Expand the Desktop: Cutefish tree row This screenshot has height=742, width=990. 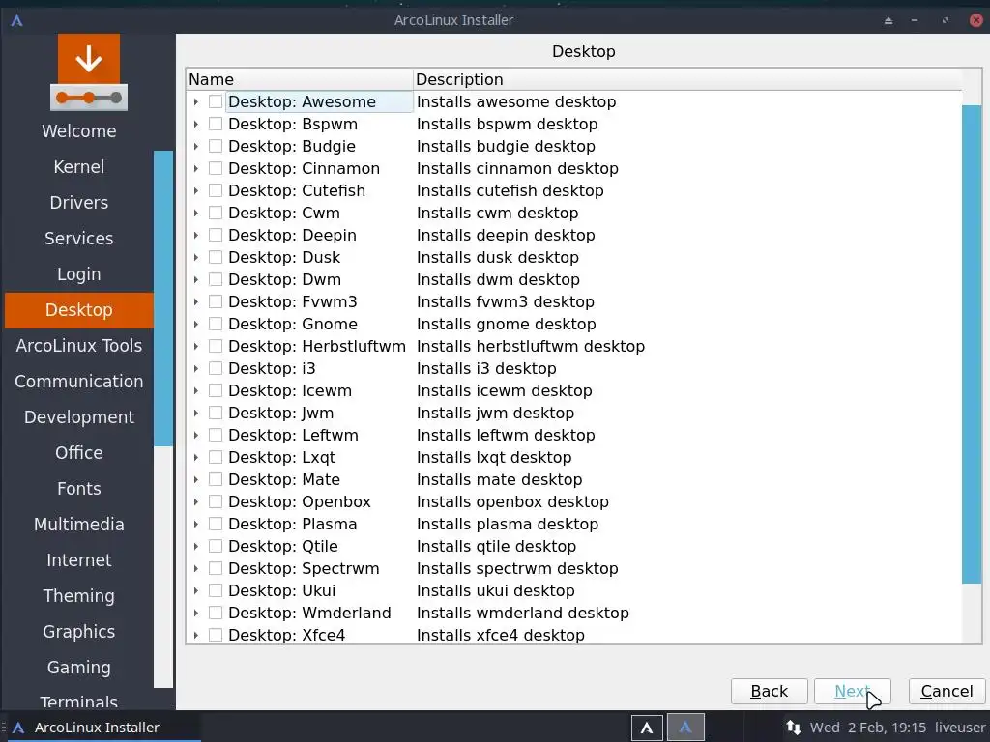195,190
